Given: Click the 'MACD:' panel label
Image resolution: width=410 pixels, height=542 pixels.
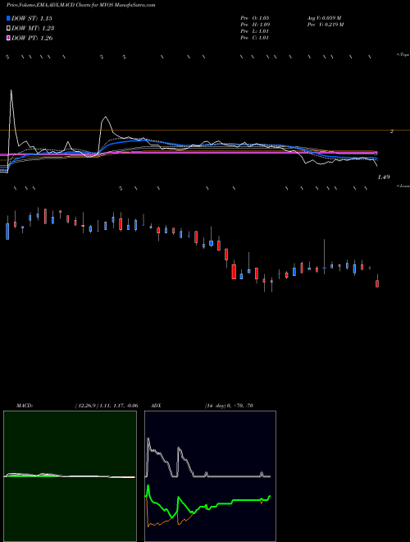Looking at the screenshot, I should 25,406.
